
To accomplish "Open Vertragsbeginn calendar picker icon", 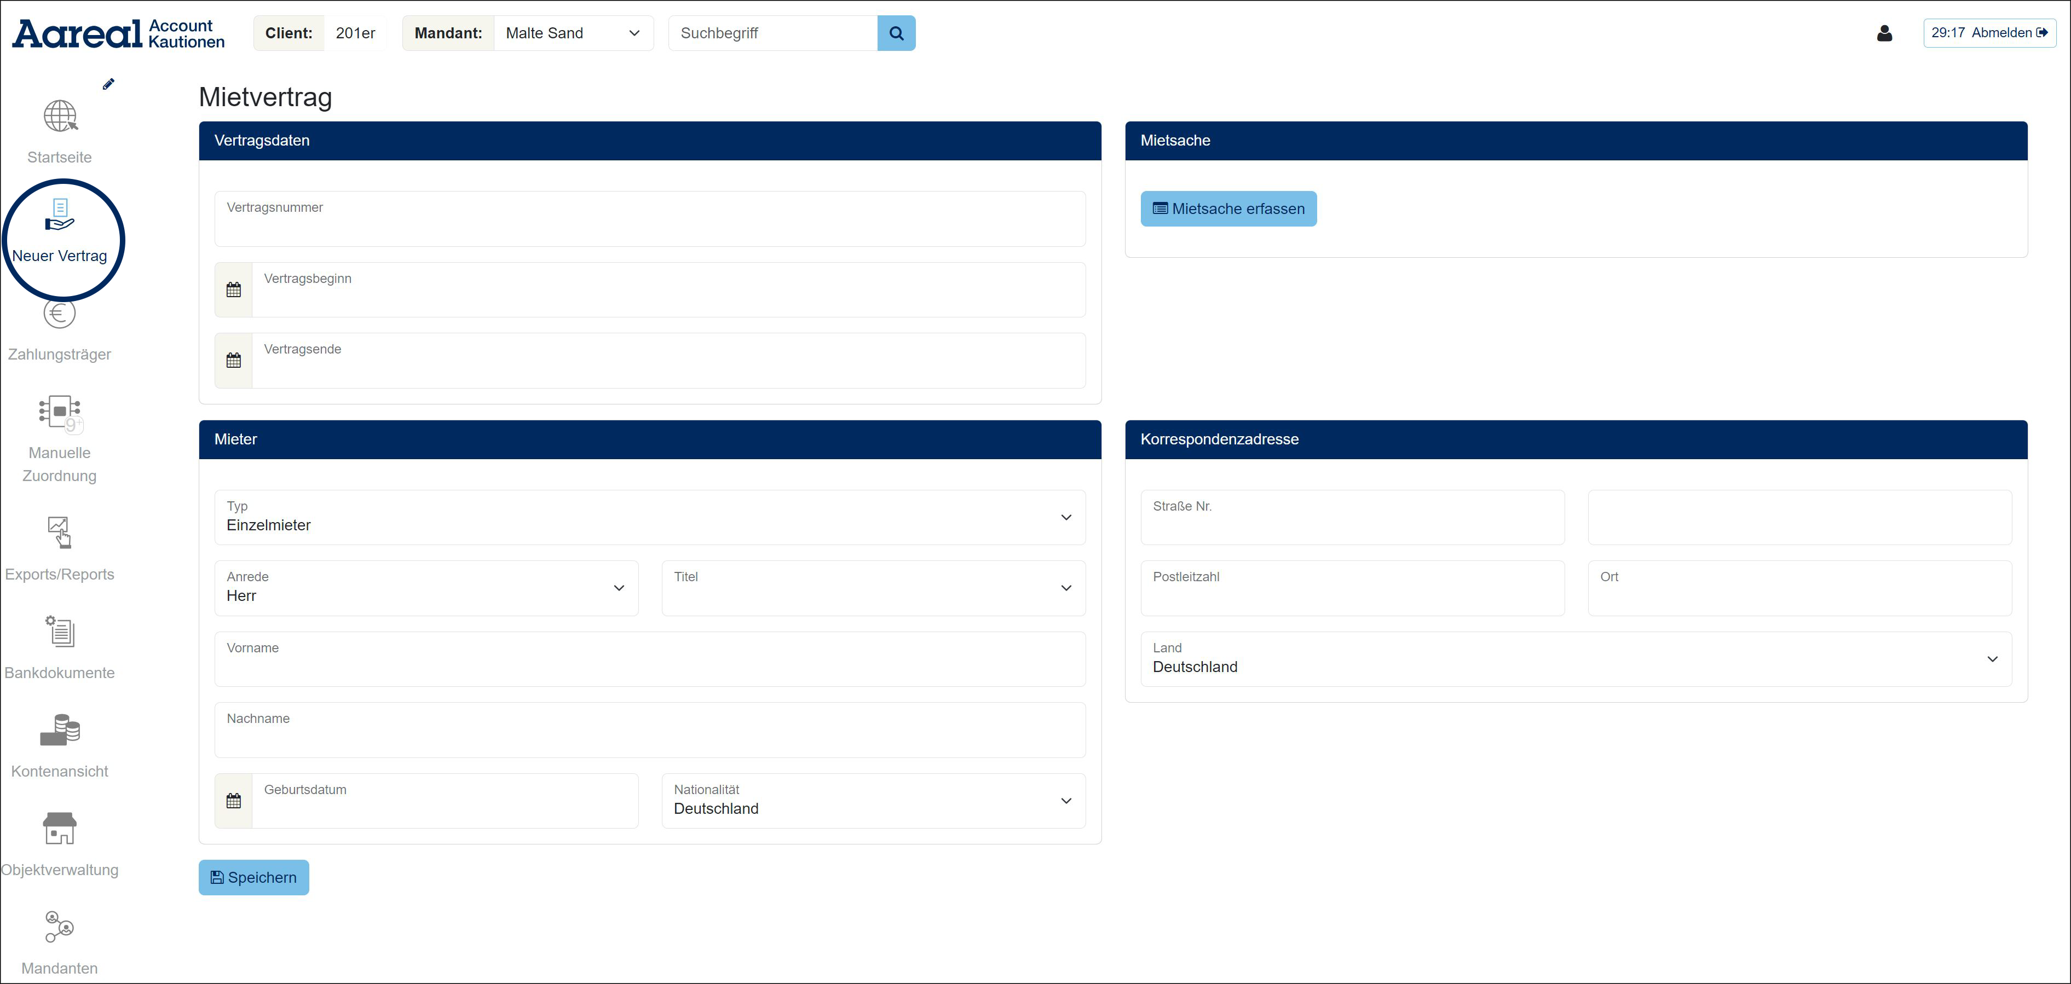I will [233, 290].
